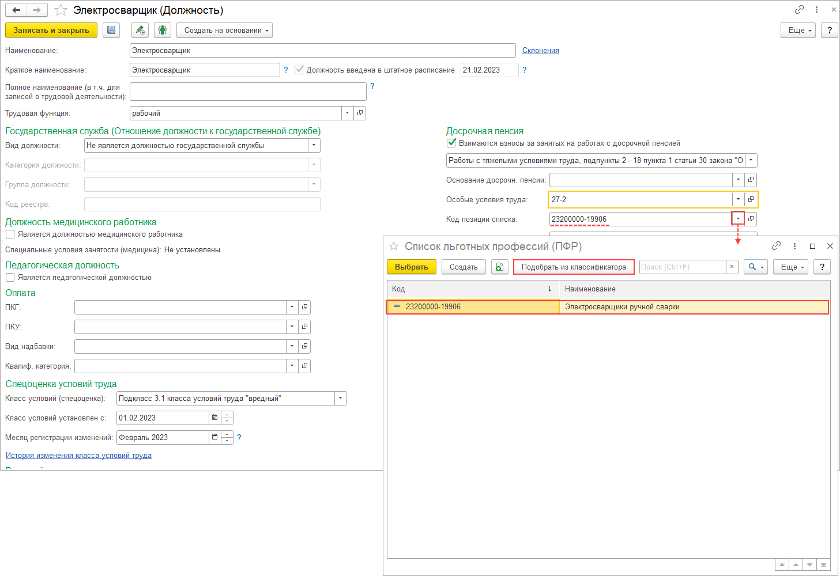Show hint for Полное наименование field
Image resolution: width=840 pixels, height=576 pixels.
[372, 86]
